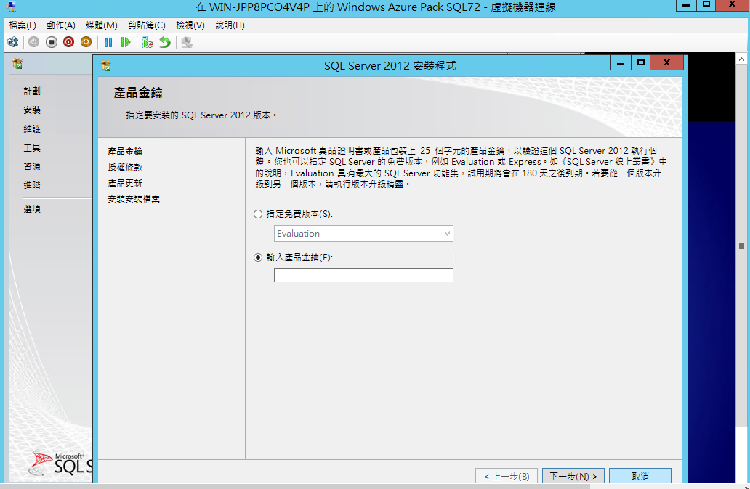The height and width of the screenshot is (489, 750).
Task: Minimize the SQL Server 2012 setup window
Action: point(621,63)
